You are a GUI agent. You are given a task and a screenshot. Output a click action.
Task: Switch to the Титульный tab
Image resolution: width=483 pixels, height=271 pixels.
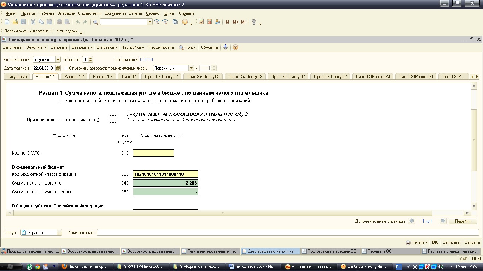click(17, 77)
